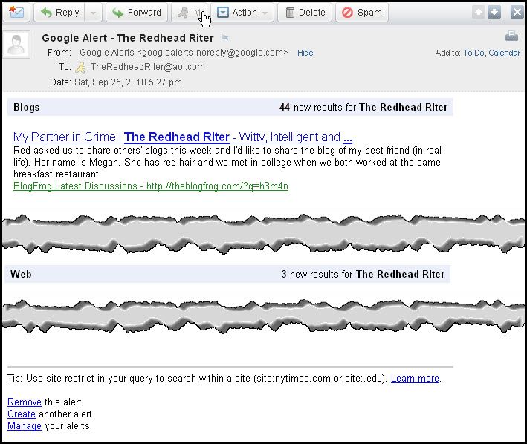The image size is (527, 444).
Task: Click the sender avatar picture
Action: pos(16,45)
